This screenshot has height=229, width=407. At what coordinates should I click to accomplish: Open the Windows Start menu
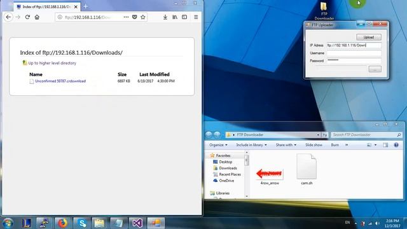8,223
